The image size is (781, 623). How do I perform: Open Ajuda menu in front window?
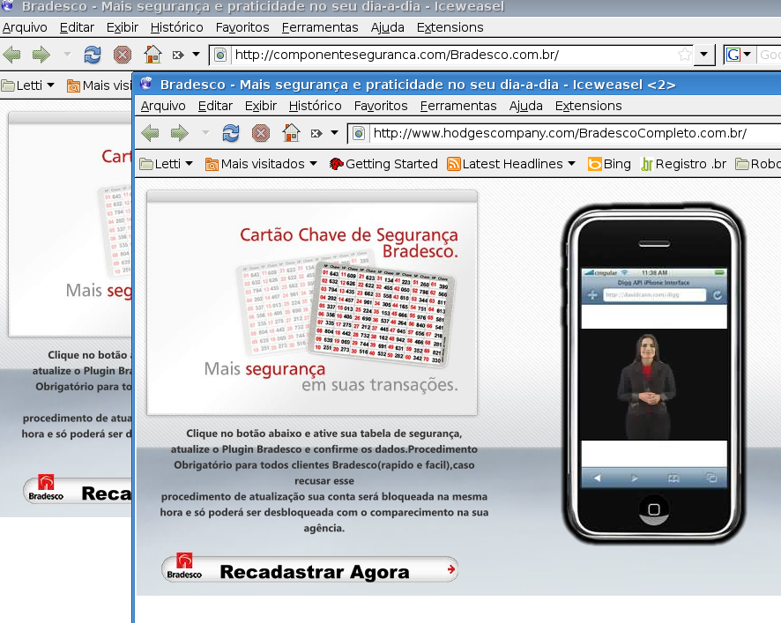point(525,106)
